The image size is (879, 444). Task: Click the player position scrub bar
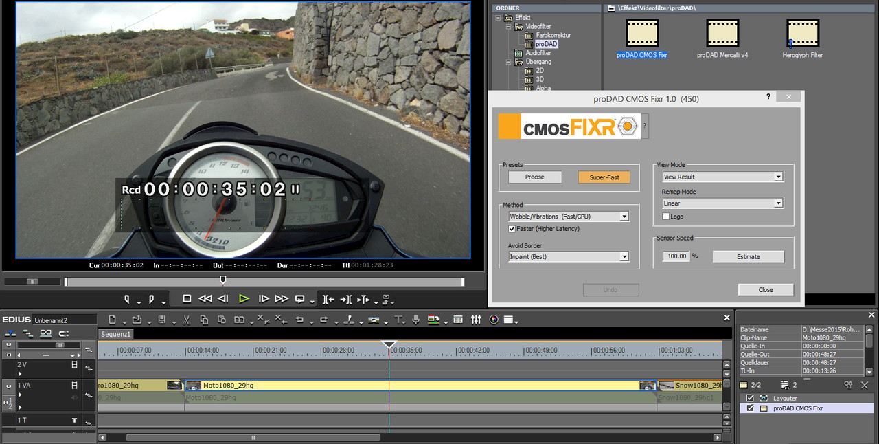pos(264,282)
